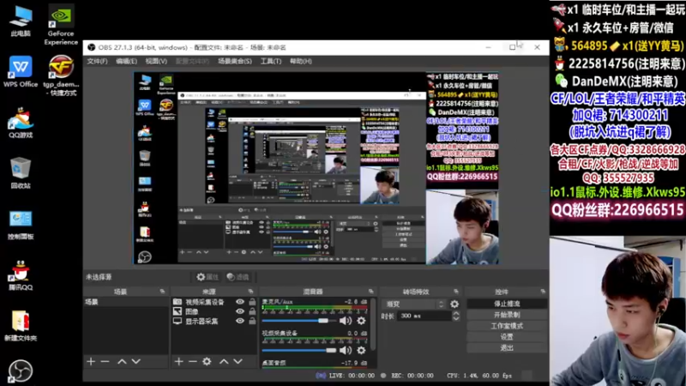Mute the 视频采集设备 audio channel

(x=346, y=350)
